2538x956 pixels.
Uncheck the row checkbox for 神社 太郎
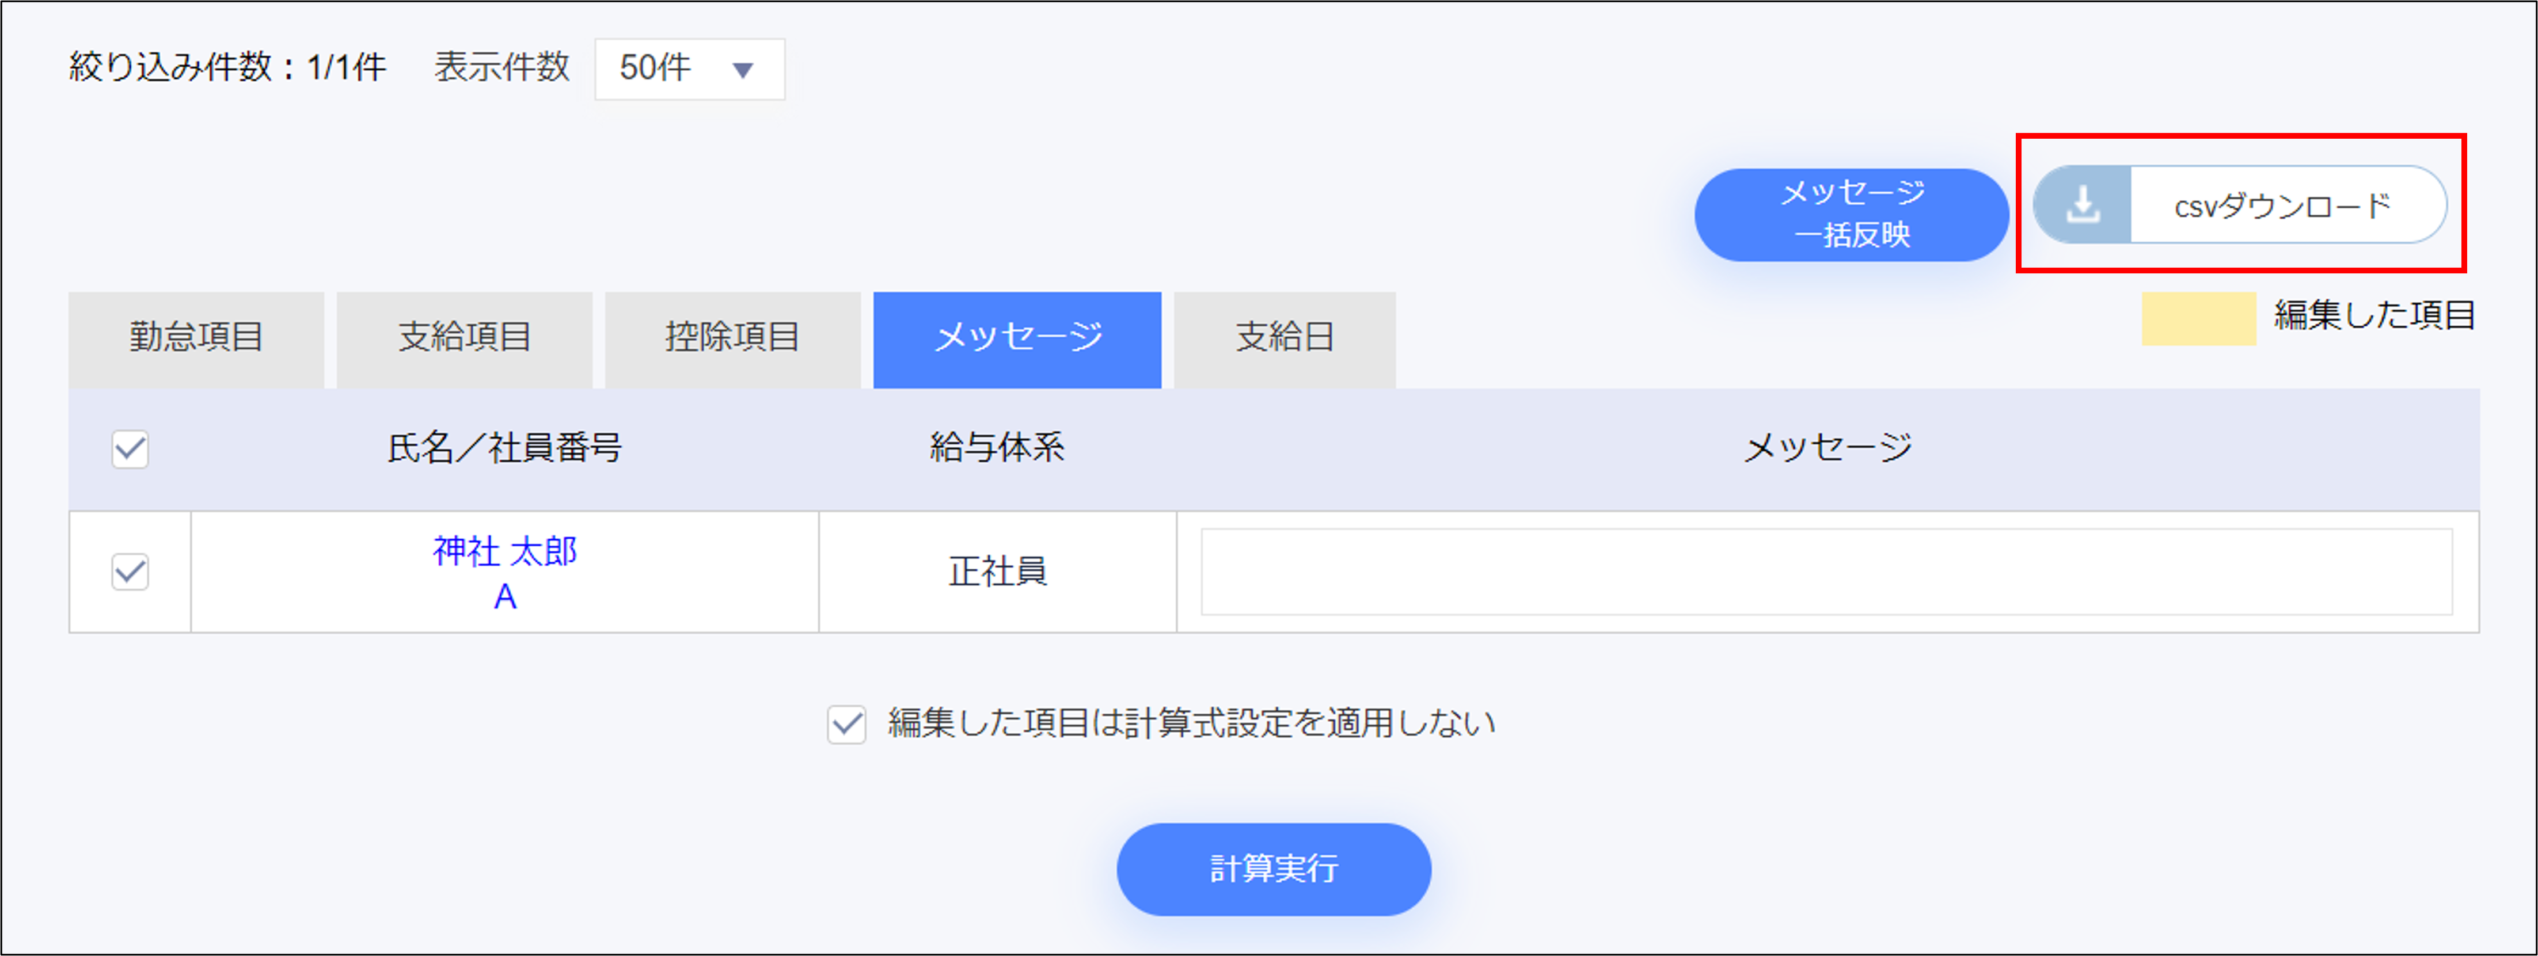pyautogui.click(x=129, y=571)
